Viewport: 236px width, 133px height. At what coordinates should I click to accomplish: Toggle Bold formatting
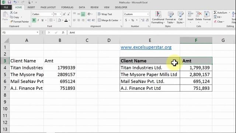tap(34, 20)
